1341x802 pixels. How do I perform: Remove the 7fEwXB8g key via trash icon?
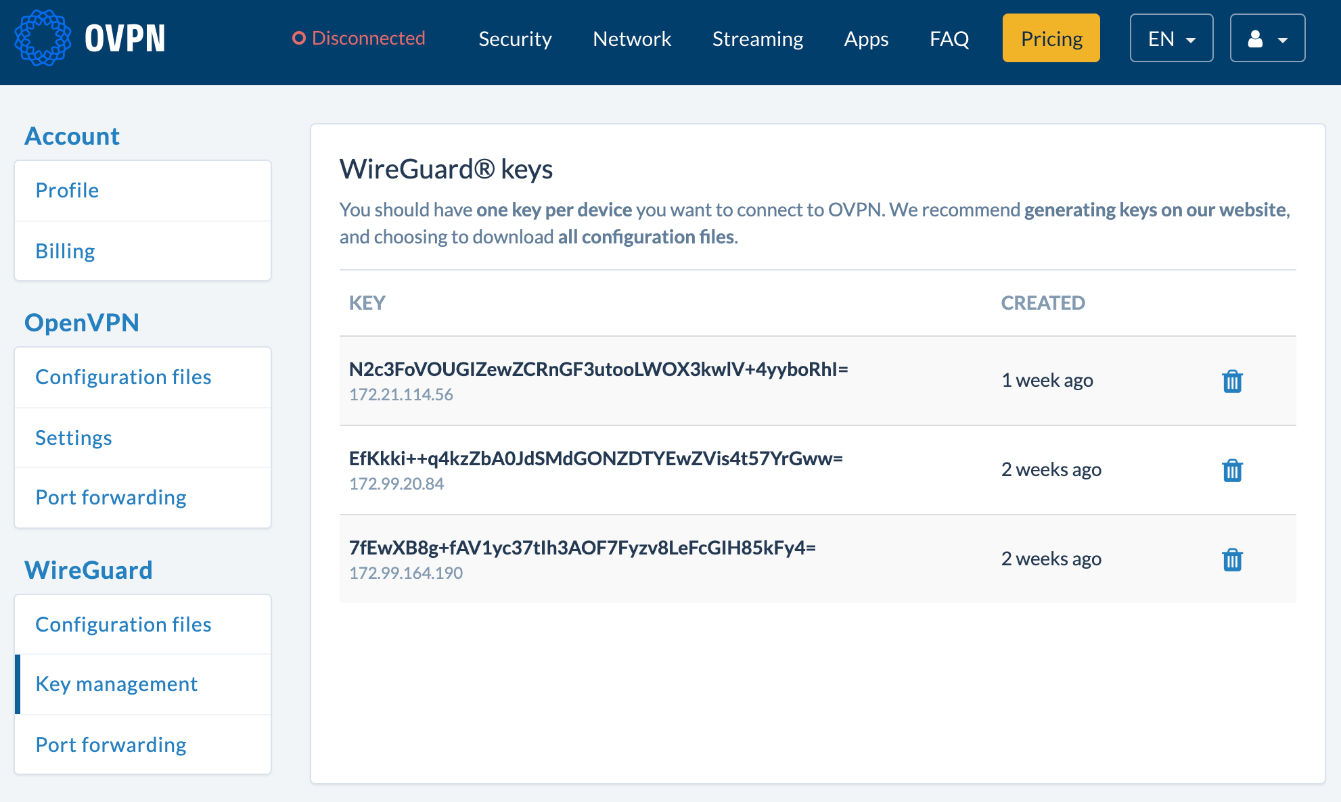tap(1232, 560)
